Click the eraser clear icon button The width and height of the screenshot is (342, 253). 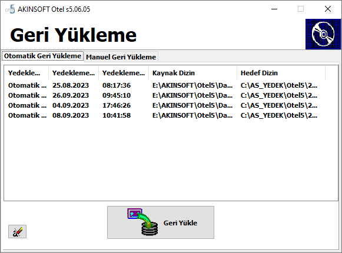17,231
